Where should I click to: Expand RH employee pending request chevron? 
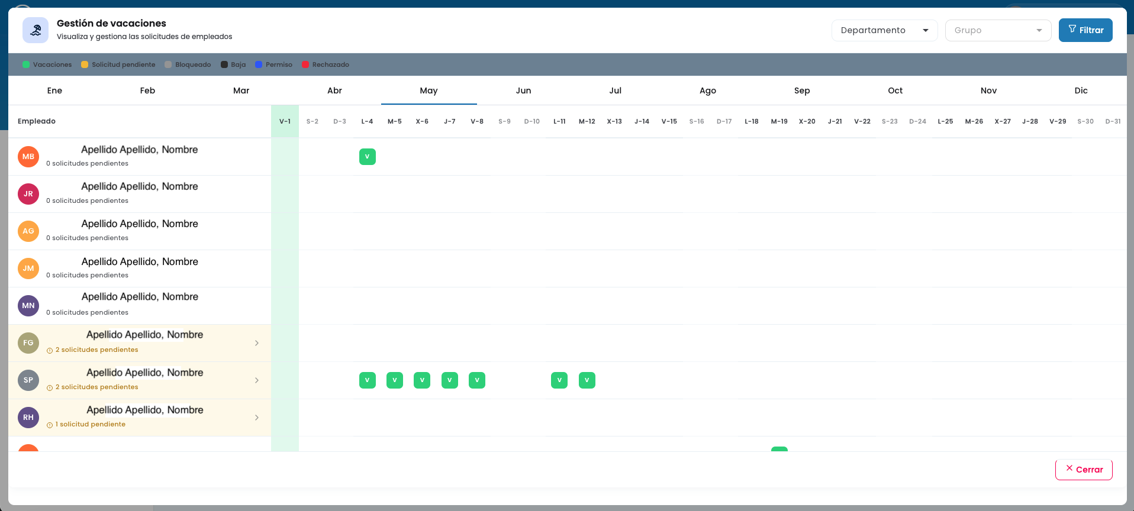[x=257, y=418]
